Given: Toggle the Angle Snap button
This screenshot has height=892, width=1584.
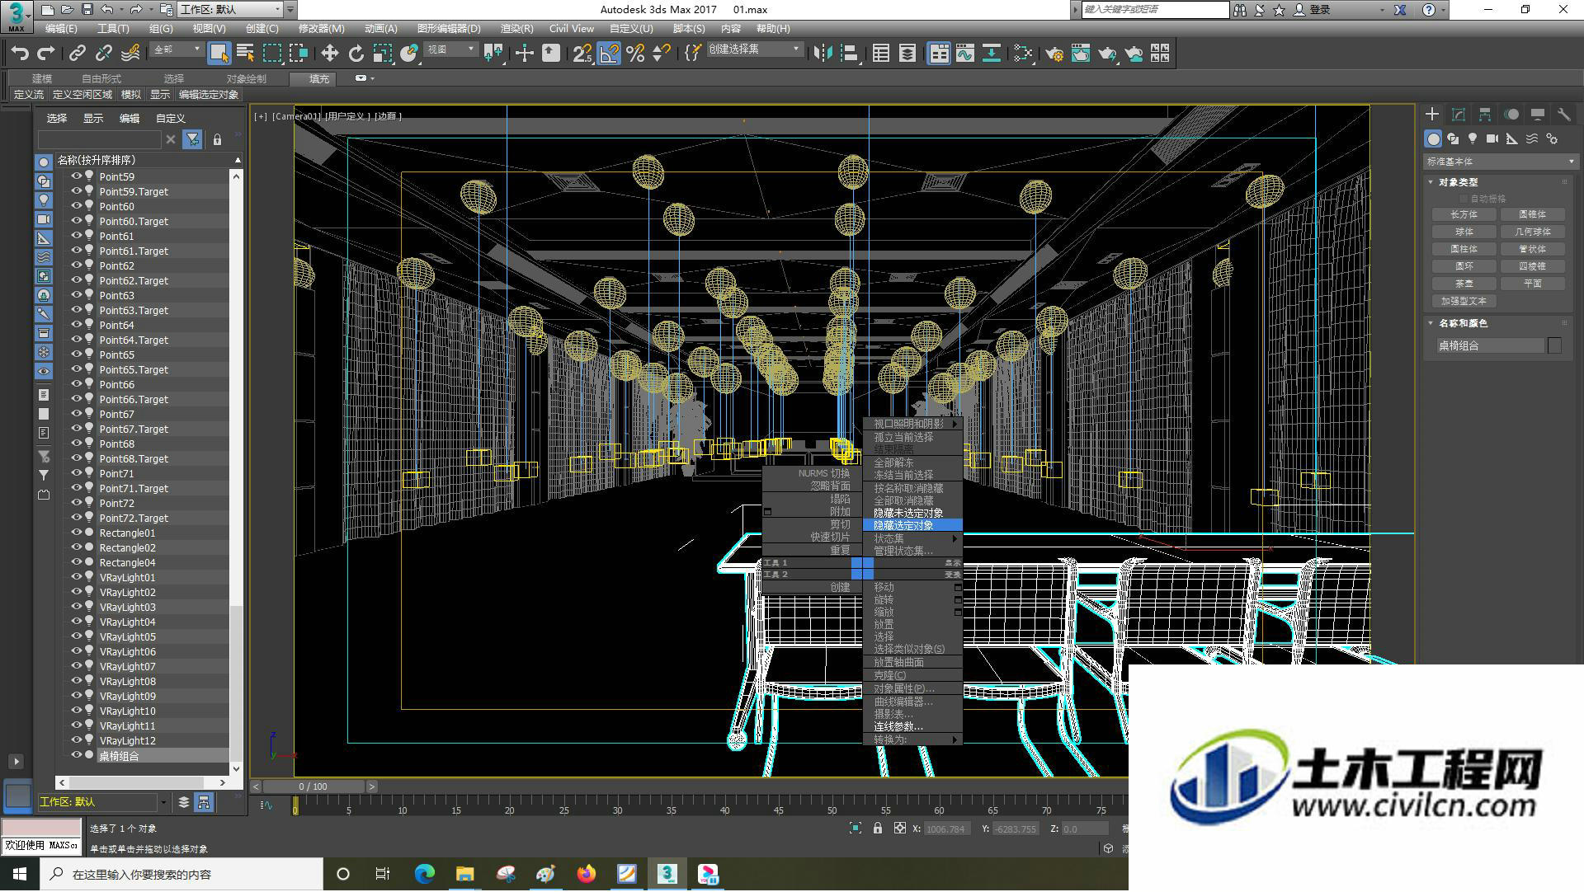Looking at the screenshot, I should click(x=609, y=54).
